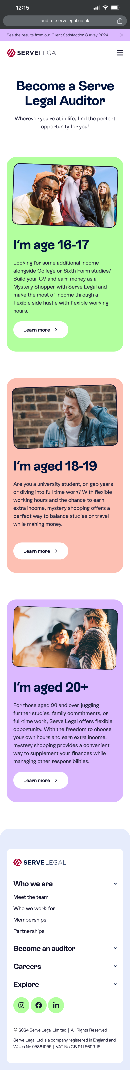Open the Instagram social icon

point(21,1005)
